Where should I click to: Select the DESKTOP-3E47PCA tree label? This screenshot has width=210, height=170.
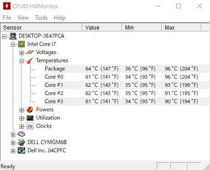[x=42, y=36]
